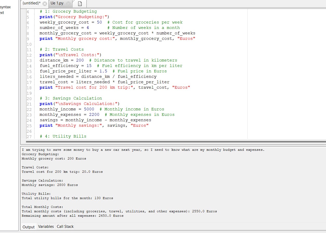Screen dimensions: 326x233
Task: Click the ext item in the left sidebar
Action: (2, 12)
